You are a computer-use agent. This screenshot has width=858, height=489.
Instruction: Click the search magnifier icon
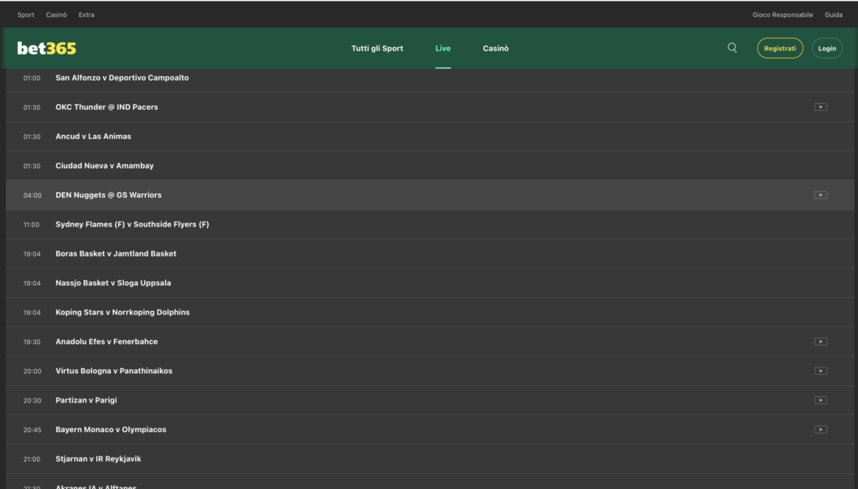732,48
